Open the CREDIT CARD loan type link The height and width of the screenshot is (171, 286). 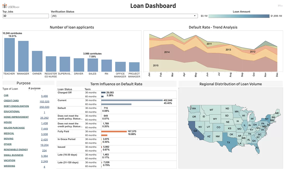tap(11, 101)
